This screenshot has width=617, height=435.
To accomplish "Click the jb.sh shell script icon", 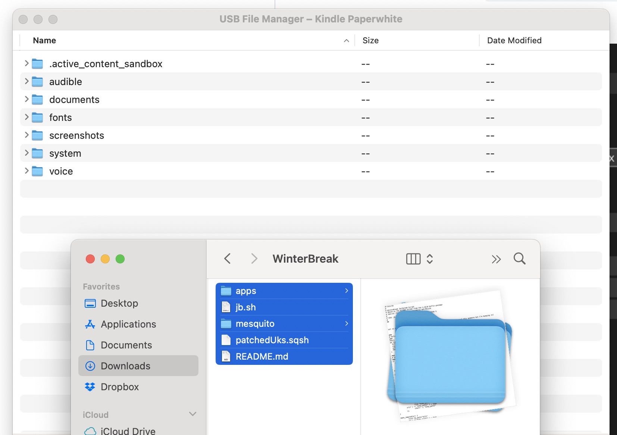I will coord(226,307).
